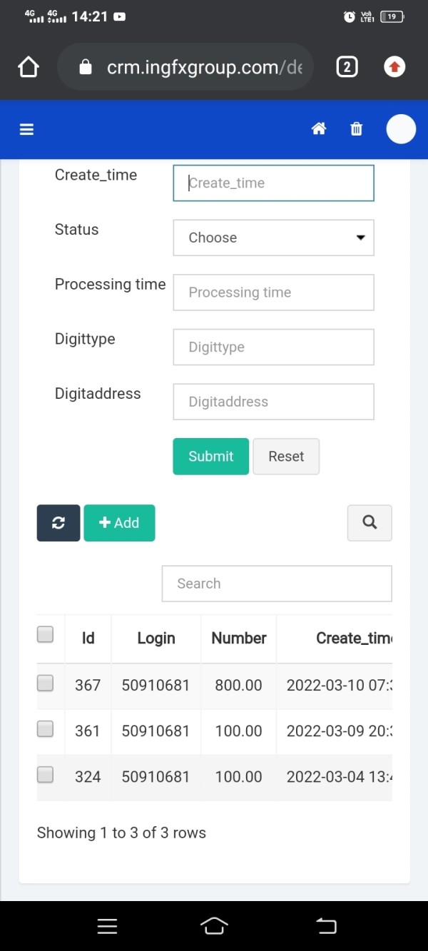The image size is (428, 951).
Task: Click the trash icon in header
Action: [x=357, y=129]
